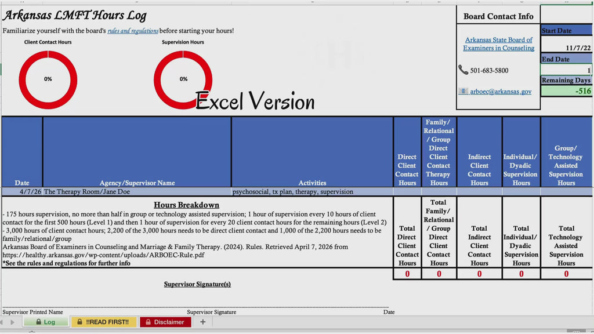Click the next sheet navigation arrow

(13, 322)
